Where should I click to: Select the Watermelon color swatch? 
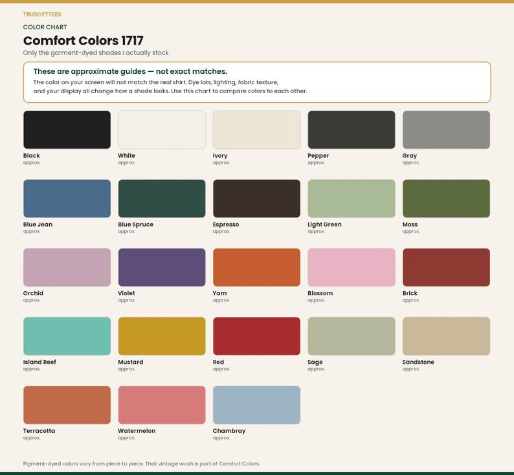162,405
